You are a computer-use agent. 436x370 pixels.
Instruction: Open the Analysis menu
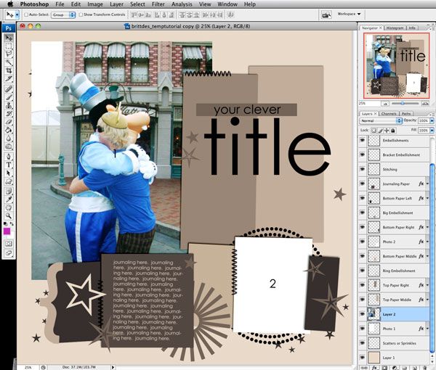pyautogui.click(x=182, y=4)
